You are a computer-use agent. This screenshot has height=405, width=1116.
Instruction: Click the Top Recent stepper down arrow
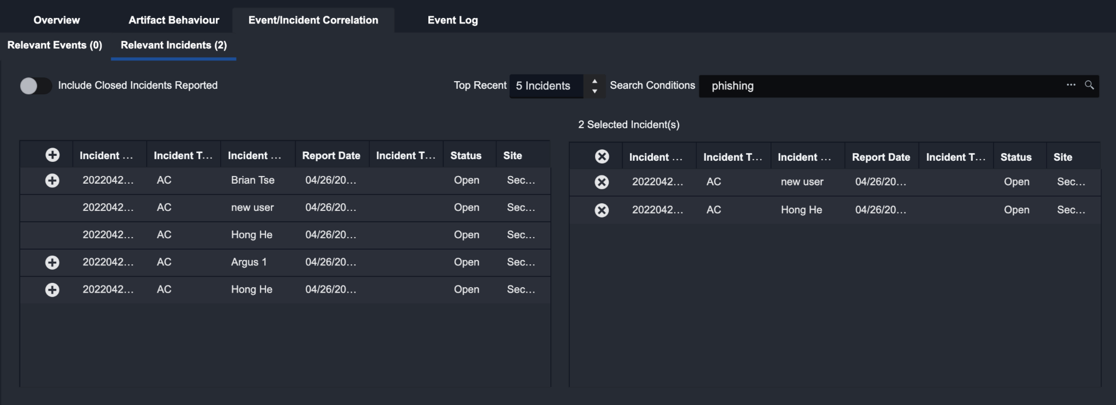(x=595, y=91)
